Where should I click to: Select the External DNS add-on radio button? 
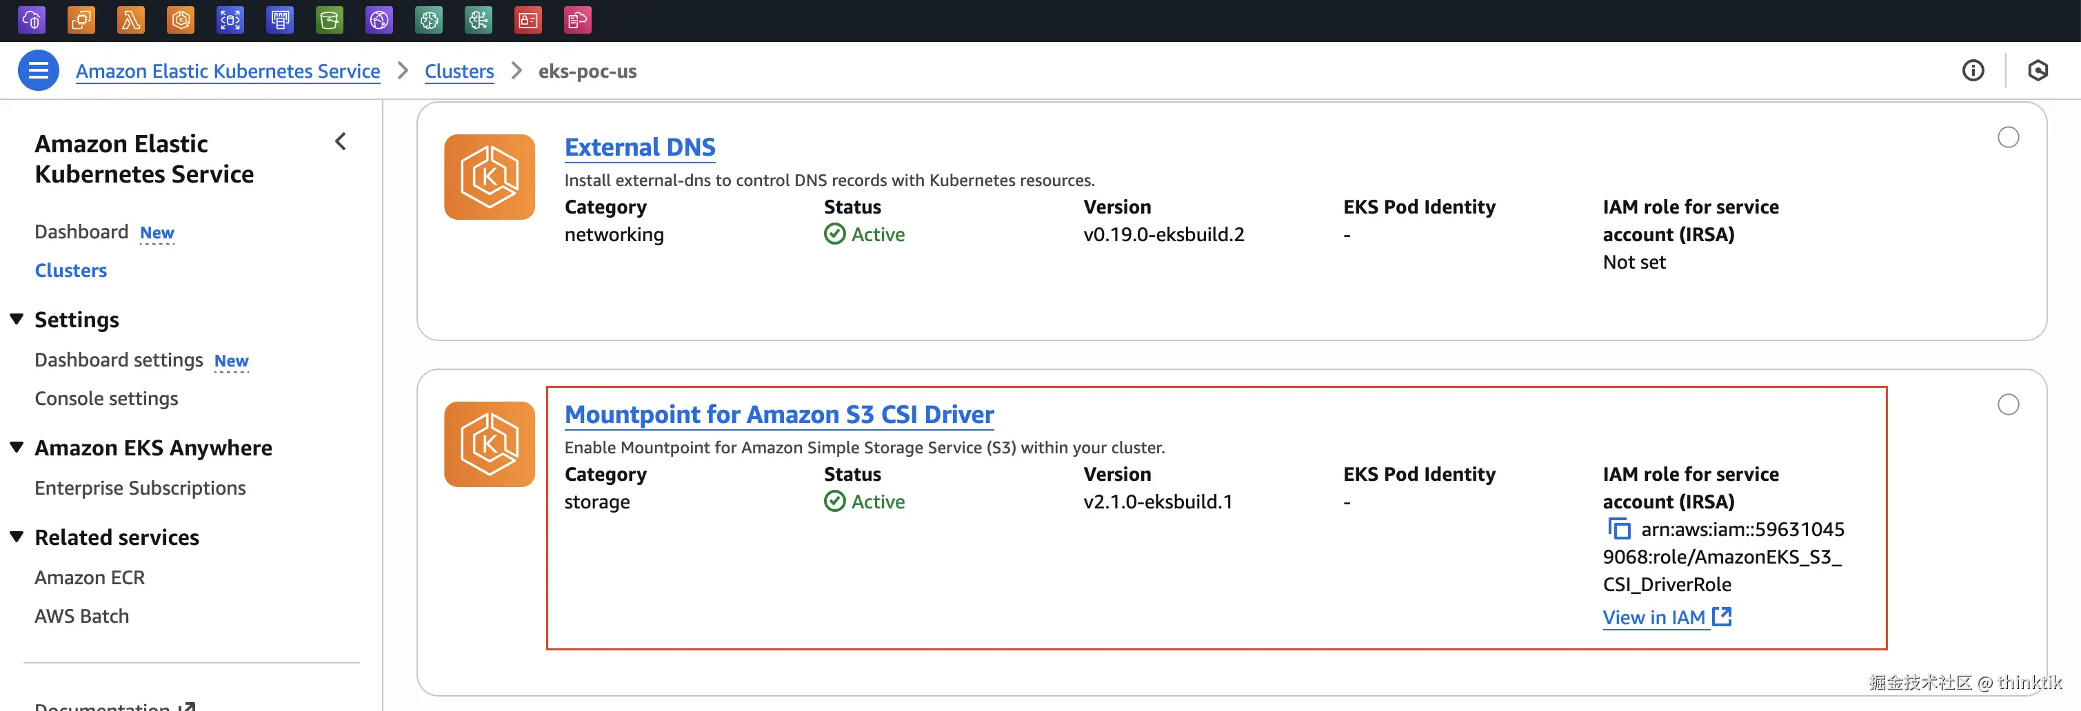coord(2009,138)
